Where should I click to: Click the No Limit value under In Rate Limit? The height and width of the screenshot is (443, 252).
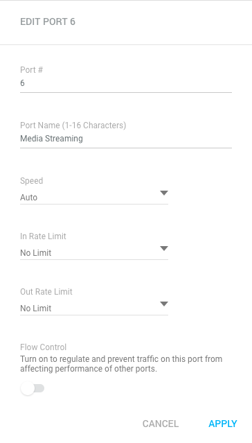coord(36,252)
